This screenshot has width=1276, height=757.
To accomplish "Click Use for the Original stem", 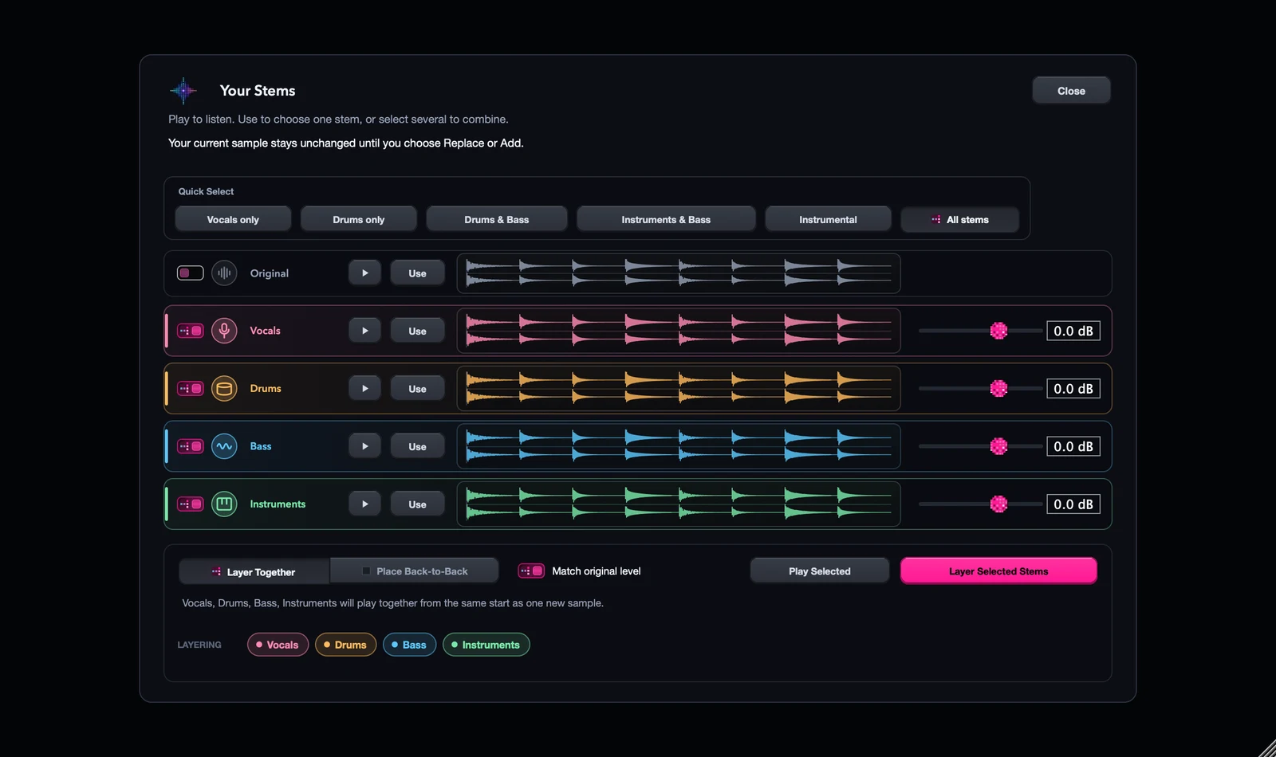I will click(x=417, y=273).
